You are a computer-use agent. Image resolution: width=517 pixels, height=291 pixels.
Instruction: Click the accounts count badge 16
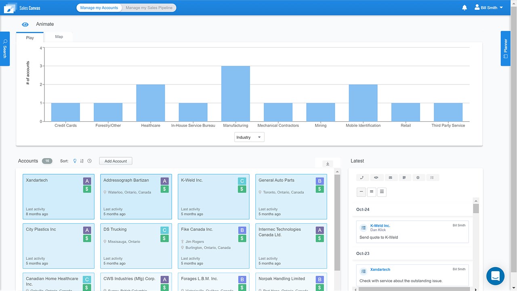point(47,161)
